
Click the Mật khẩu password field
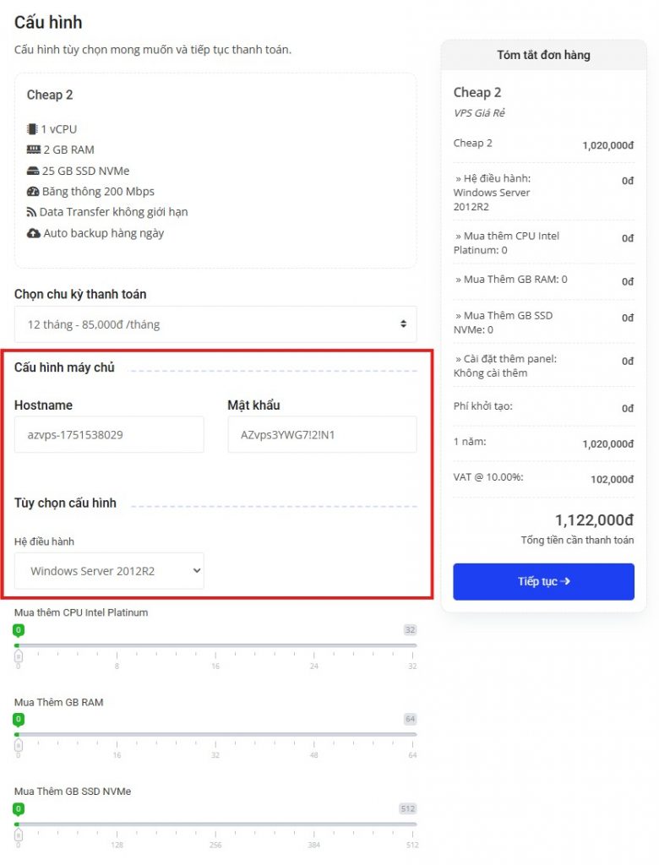click(x=322, y=435)
